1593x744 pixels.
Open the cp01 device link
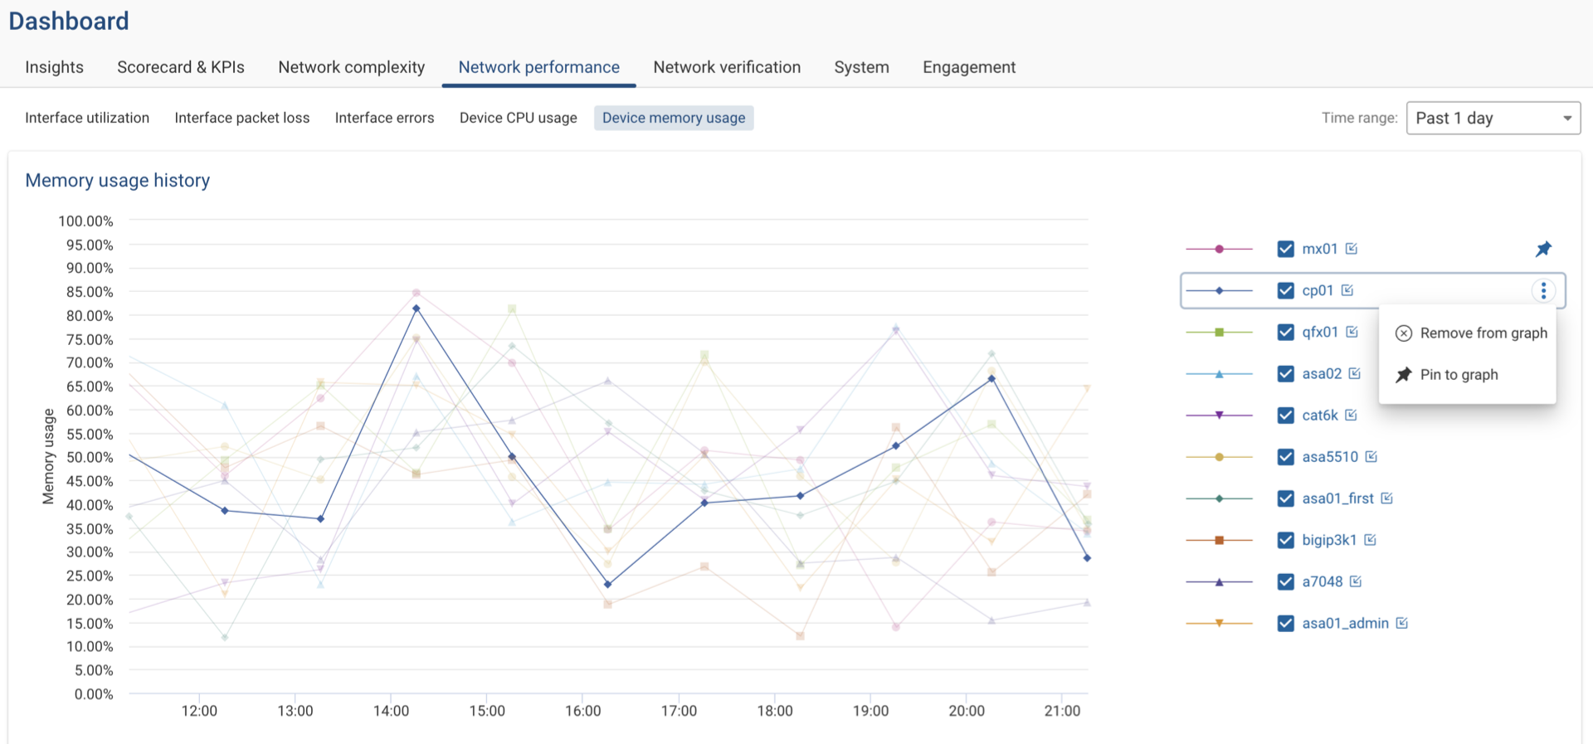tap(1318, 290)
